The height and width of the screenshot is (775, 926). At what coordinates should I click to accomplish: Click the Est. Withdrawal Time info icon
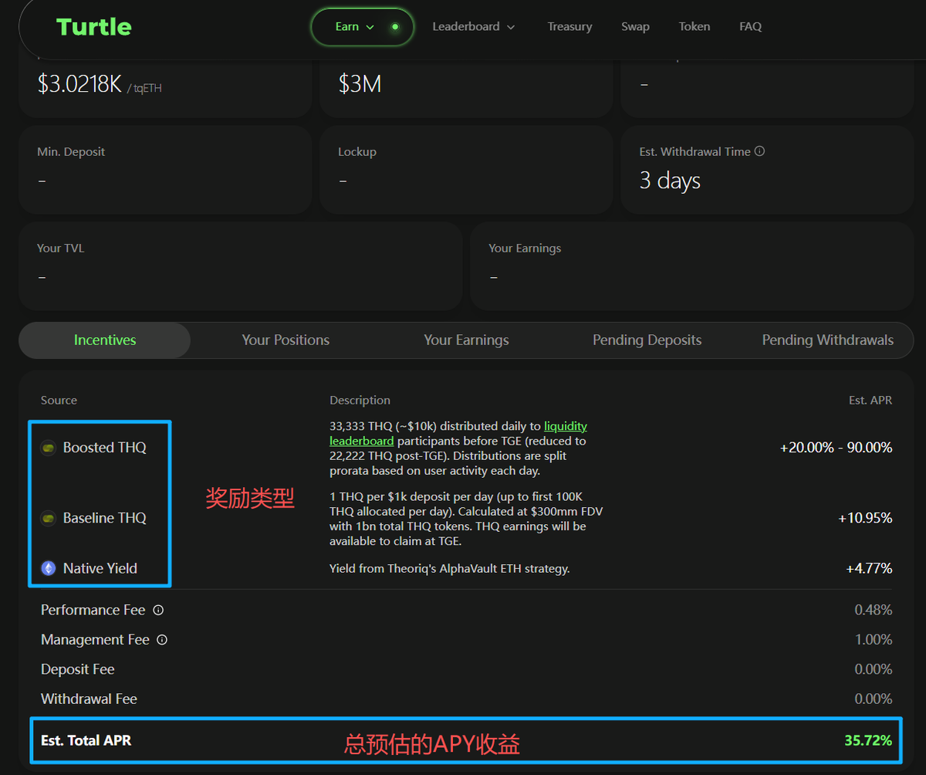[x=759, y=152]
